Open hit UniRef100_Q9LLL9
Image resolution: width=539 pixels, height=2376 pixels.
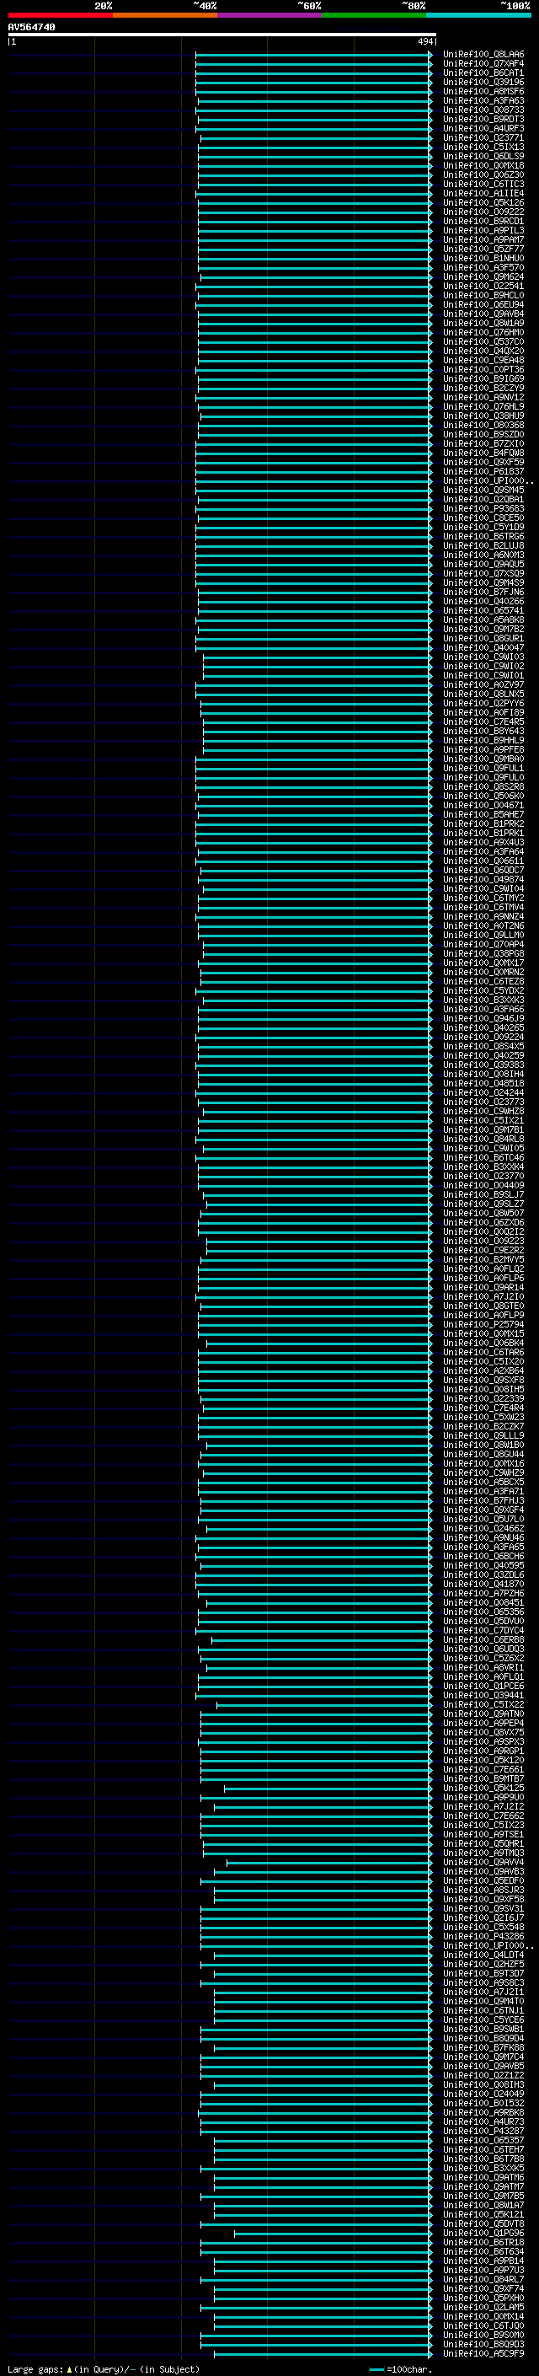click(x=483, y=1435)
